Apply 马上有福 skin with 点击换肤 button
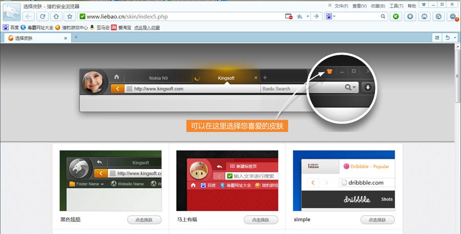The height and width of the screenshot is (234, 461). (x=261, y=220)
